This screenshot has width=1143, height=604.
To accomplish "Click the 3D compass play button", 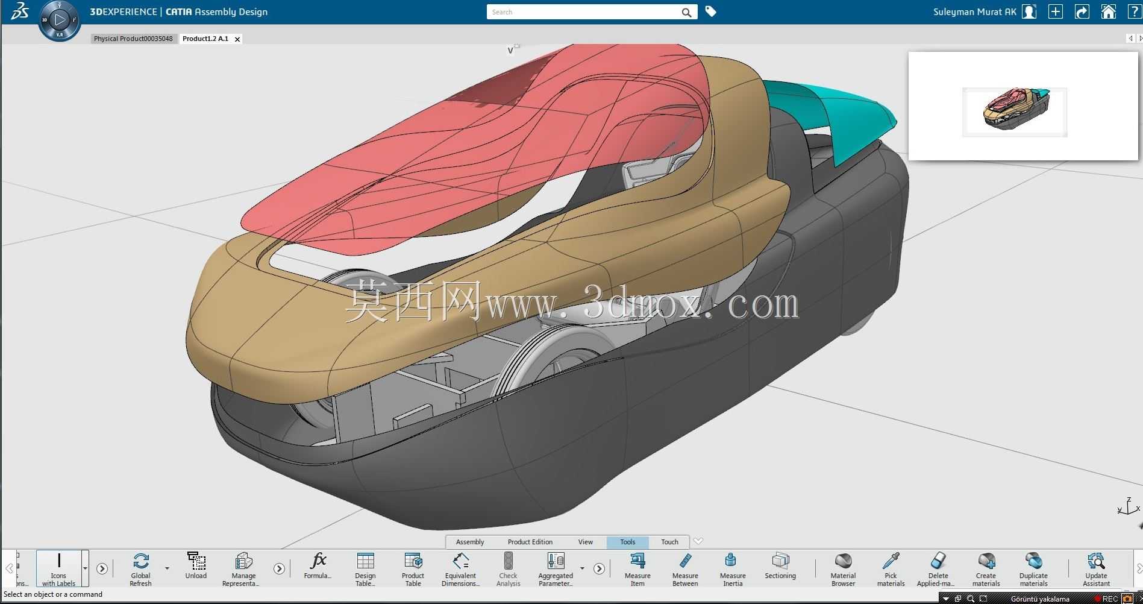I will coord(60,20).
